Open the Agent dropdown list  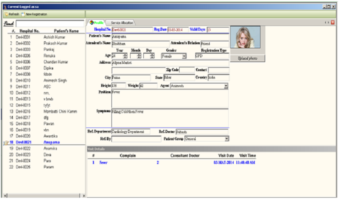pyautogui.click(x=226, y=86)
